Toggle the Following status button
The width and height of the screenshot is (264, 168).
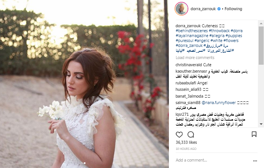point(233,9)
